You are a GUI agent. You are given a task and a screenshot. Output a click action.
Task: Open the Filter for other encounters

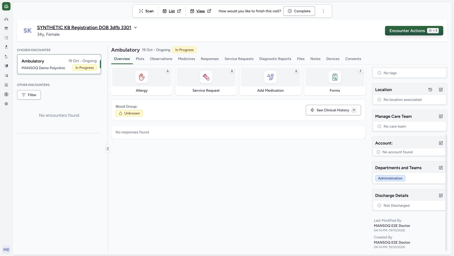(29, 95)
